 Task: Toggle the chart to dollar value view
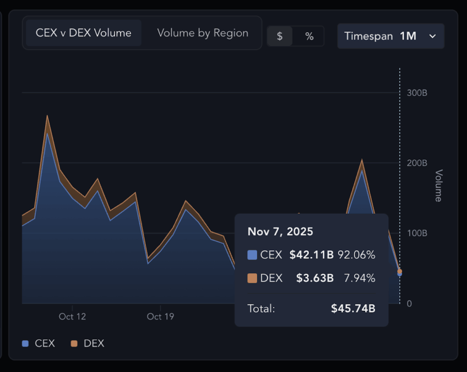[280, 36]
